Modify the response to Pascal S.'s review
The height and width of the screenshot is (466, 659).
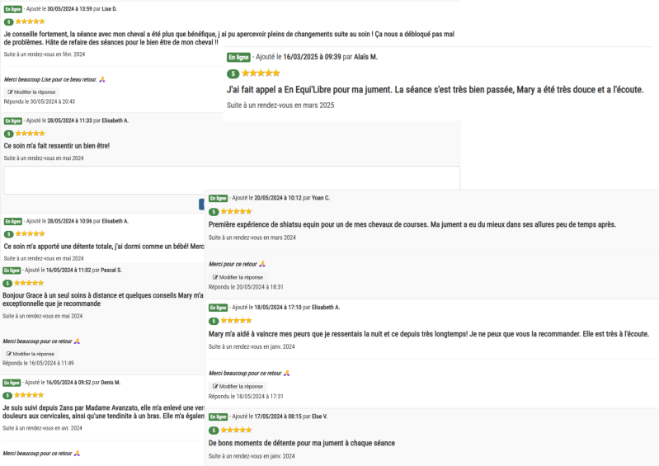(x=30, y=353)
